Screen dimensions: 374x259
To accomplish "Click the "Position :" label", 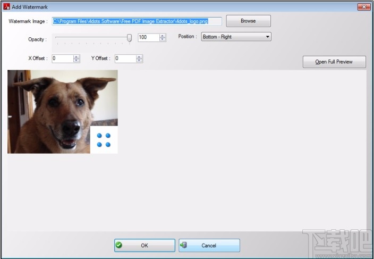I will (x=188, y=37).
